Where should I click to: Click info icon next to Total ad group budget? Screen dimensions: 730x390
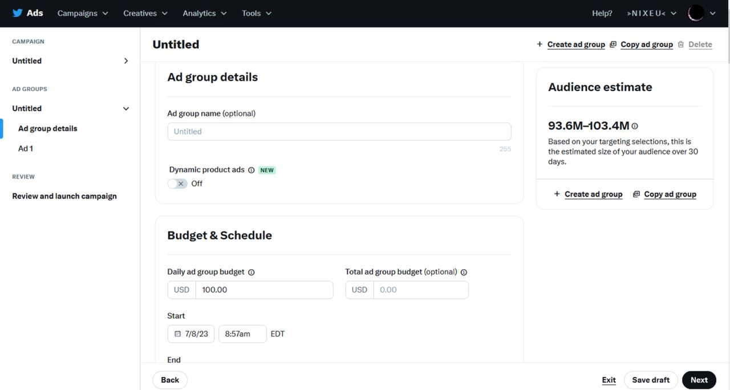point(464,273)
